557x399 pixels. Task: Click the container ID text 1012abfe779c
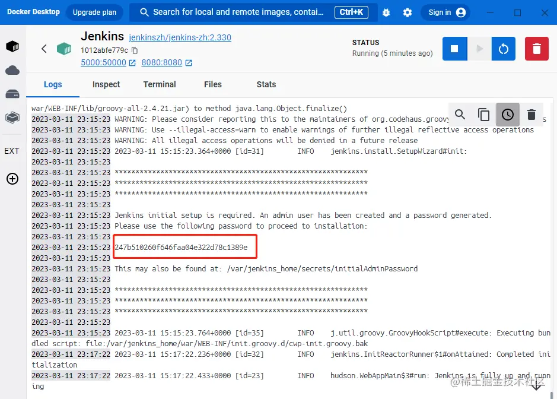coord(104,50)
